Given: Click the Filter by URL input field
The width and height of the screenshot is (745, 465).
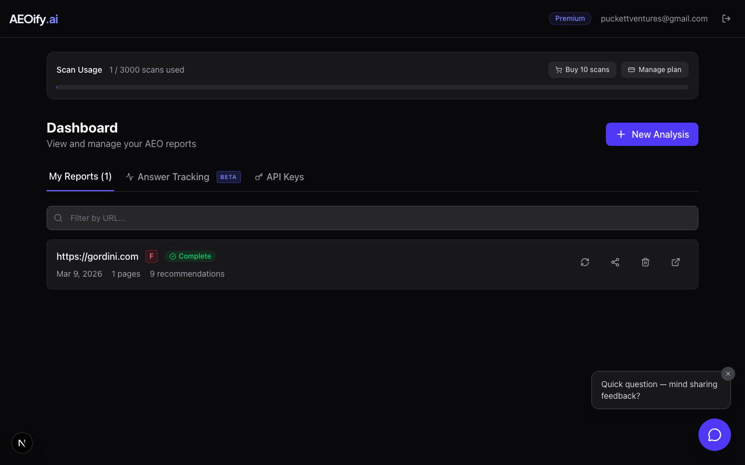Looking at the screenshot, I should coord(233,218).
